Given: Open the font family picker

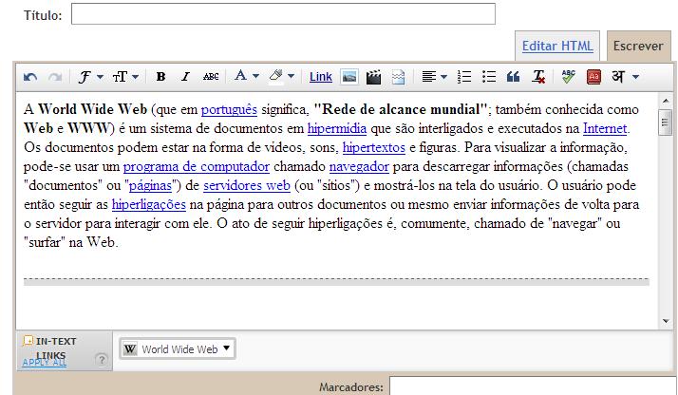Looking at the screenshot, I should coord(85,77).
